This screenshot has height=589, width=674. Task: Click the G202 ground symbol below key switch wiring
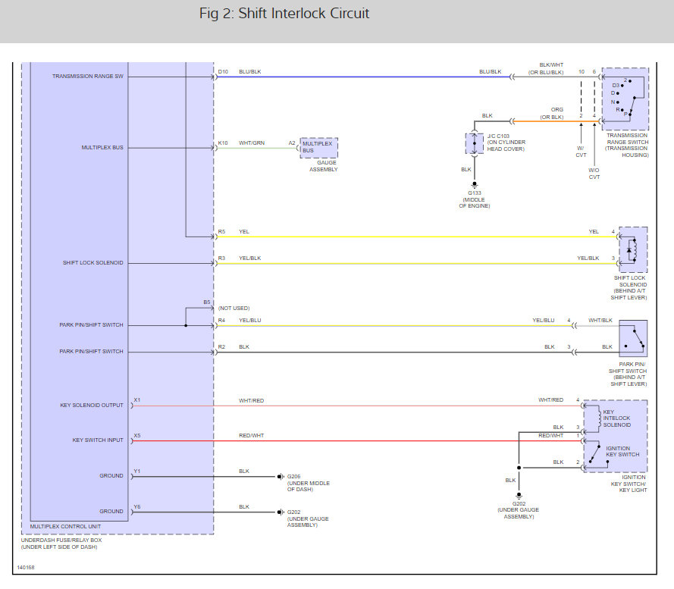tap(519, 495)
